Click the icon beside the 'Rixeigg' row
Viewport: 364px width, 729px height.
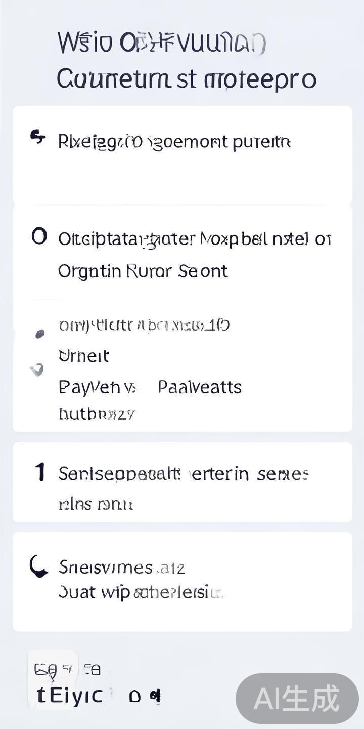click(38, 137)
